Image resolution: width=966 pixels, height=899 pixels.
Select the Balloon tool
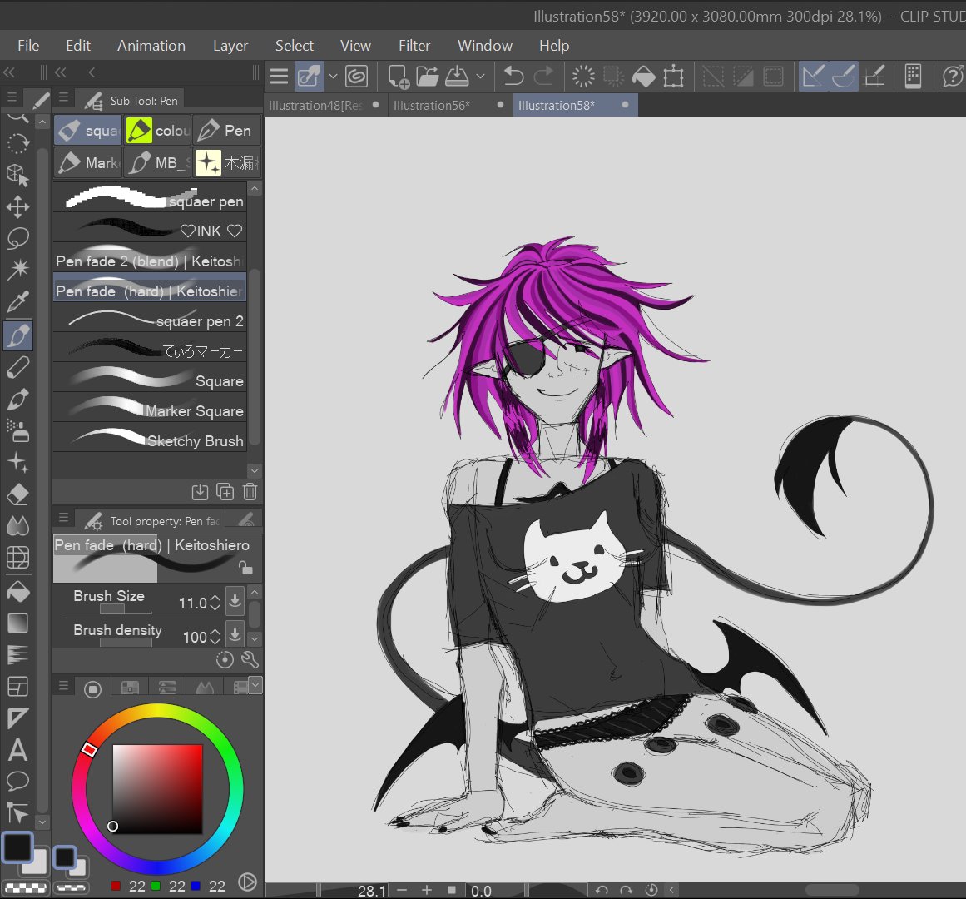pyautogui.click(x=17, y=782)
